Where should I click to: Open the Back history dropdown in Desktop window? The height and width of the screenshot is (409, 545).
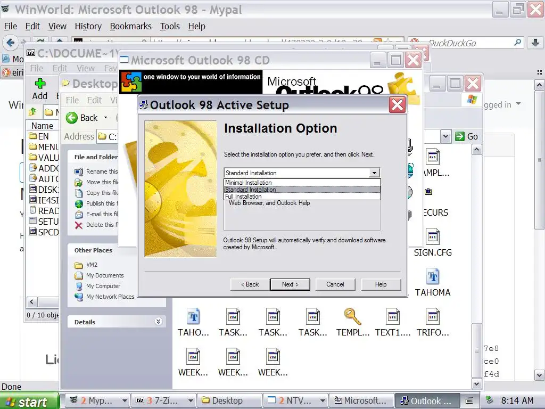106,118
